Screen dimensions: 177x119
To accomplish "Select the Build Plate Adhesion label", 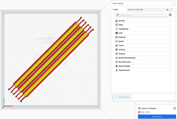I will (x=127, y=58).
